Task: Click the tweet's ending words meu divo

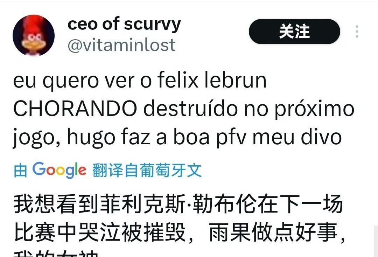Action: tap(297, 137)
